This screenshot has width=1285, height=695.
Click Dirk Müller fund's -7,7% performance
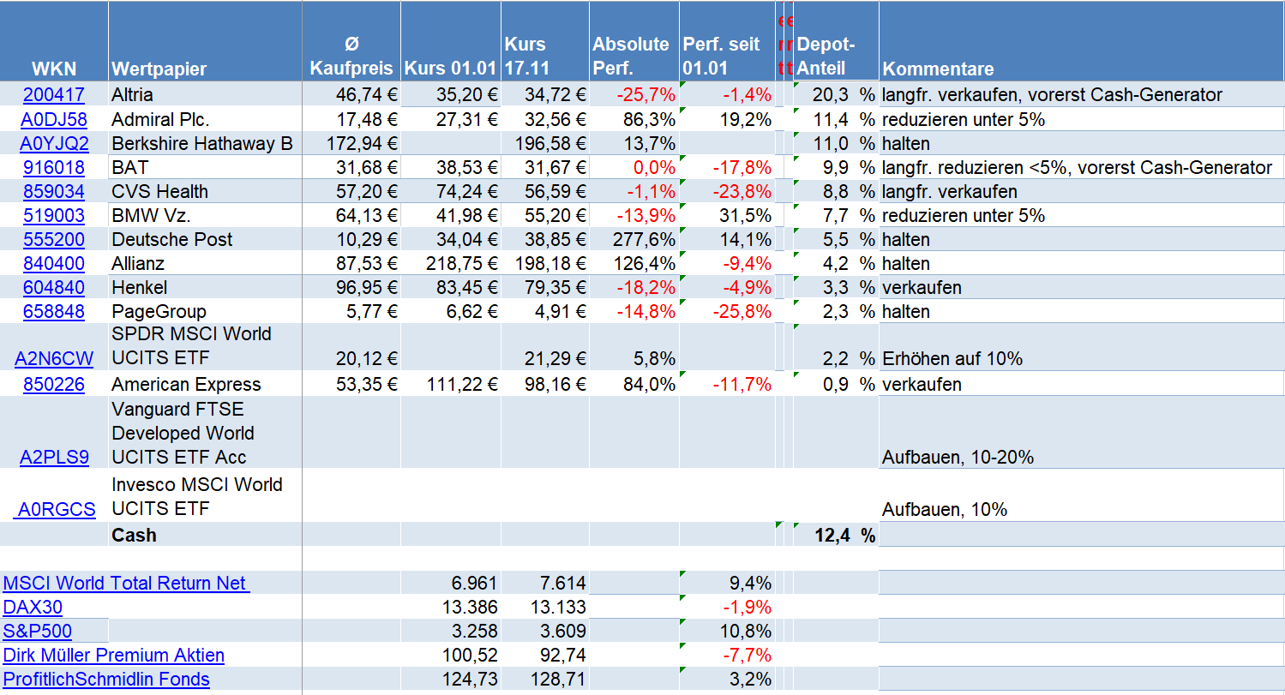(x=748, y=656)
